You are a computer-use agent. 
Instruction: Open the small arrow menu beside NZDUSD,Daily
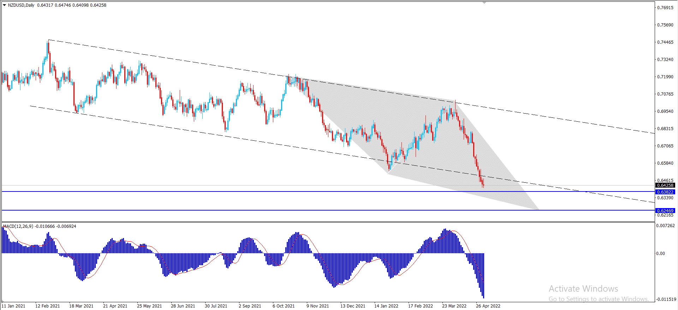5,5
